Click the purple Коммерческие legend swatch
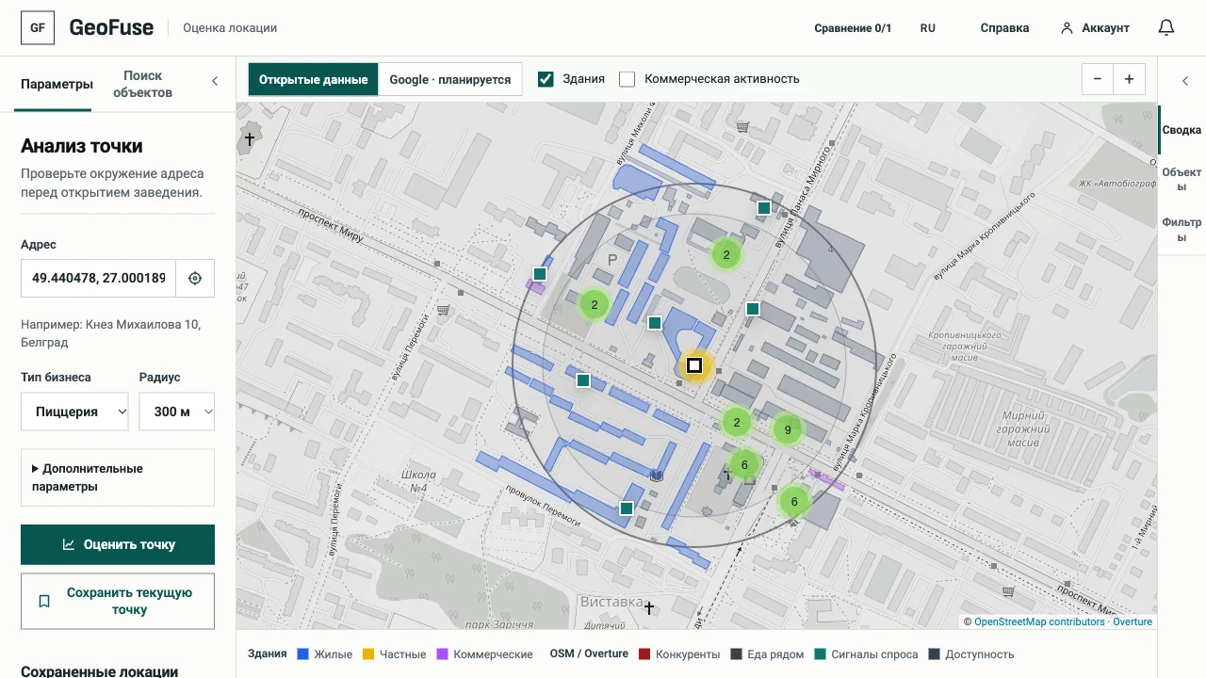This screenshot has height=678, width=1206. click(x=443, y=654)
